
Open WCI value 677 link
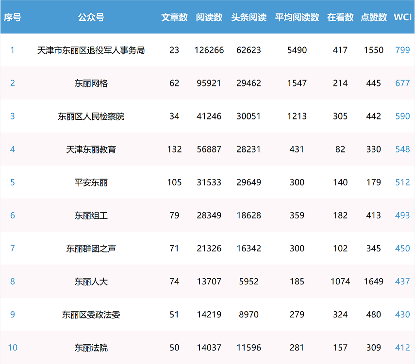tap(402, 83)
